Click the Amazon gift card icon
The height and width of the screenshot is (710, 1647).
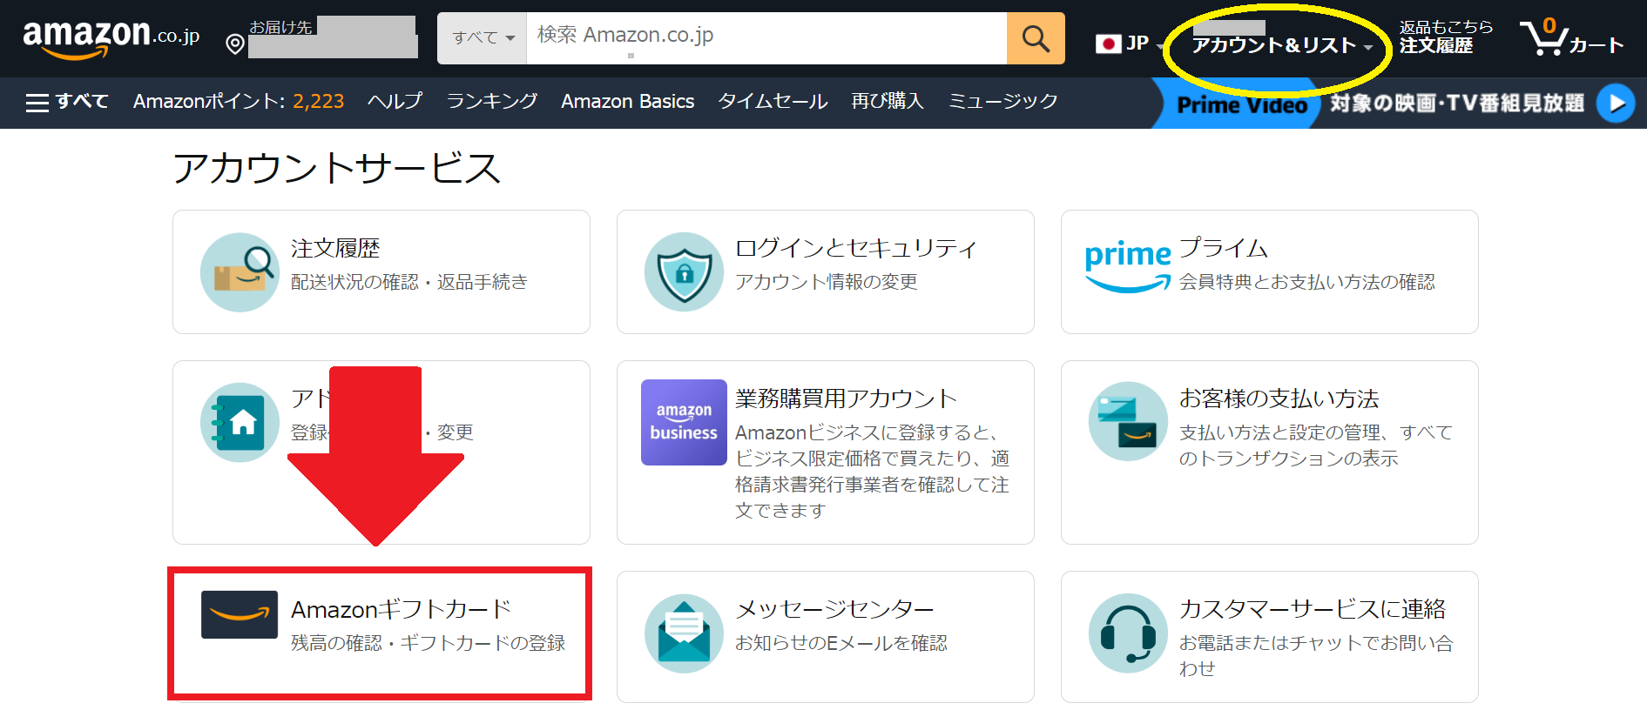click(240, 614)
